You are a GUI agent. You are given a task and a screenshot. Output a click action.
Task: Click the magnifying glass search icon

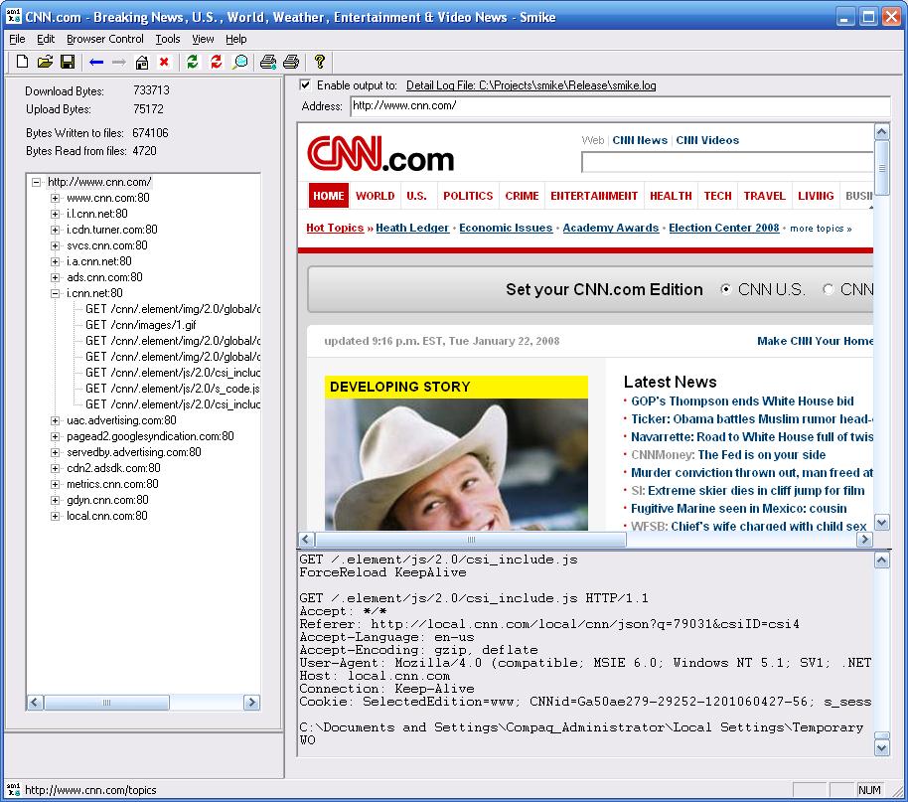[x=239, y=63]
